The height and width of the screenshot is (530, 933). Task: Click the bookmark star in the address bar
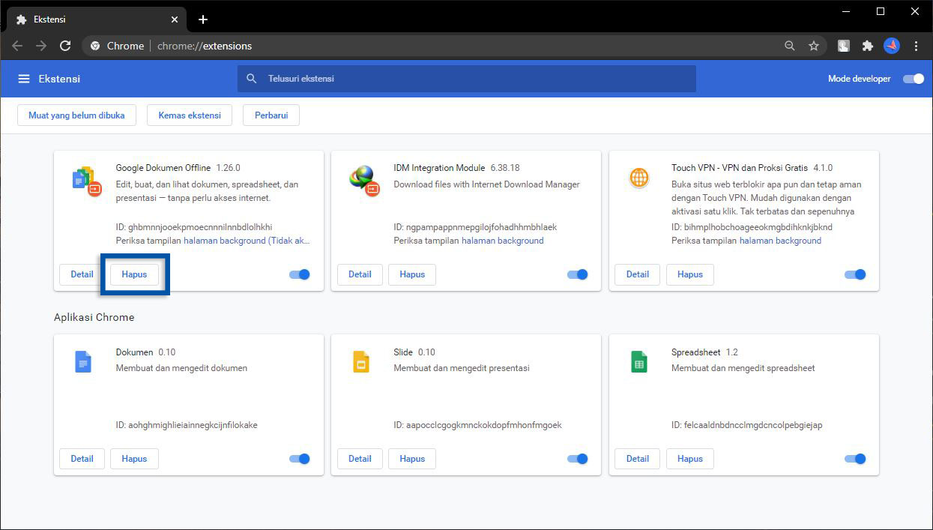[815, 46]
